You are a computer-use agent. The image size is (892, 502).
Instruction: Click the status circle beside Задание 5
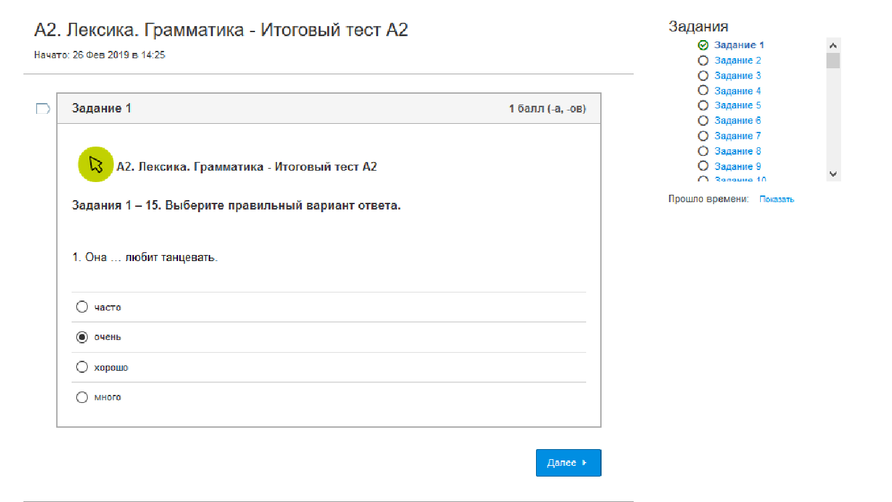(703, 105)
